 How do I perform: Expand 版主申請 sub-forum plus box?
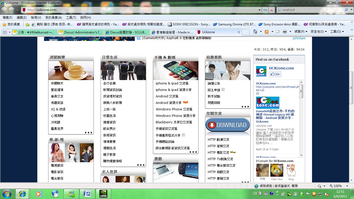pyautogui.click(x=223, y=90)
